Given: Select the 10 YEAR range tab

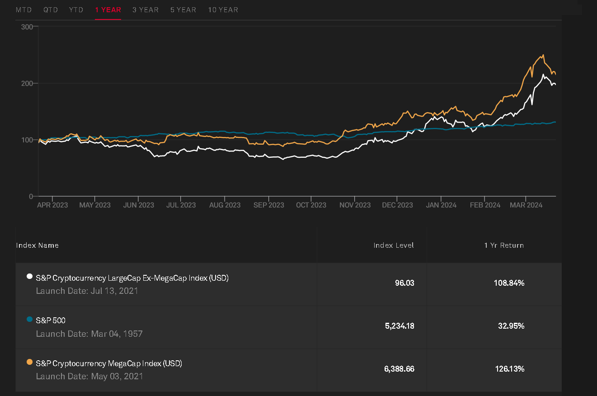Looking at the screenshot, I should [x=223, y=10].
